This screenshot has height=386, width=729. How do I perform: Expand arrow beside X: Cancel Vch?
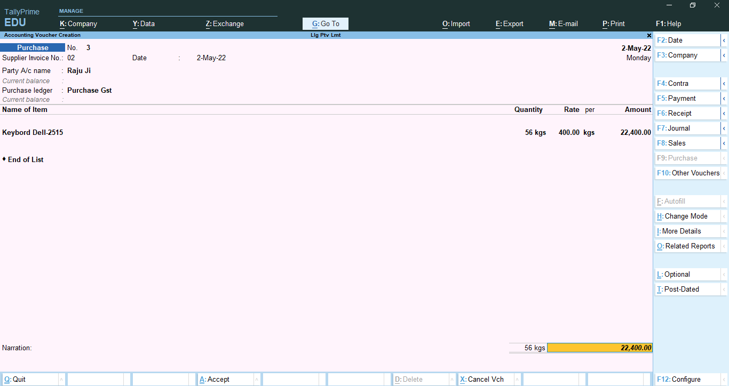tap(517, 379)
